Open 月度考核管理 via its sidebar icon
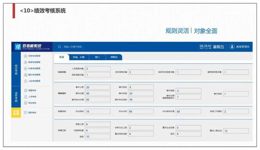 click(x=25, y=56)
